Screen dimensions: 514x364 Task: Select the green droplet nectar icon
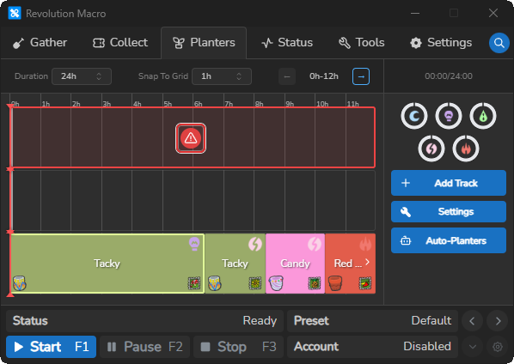point(483,116)
